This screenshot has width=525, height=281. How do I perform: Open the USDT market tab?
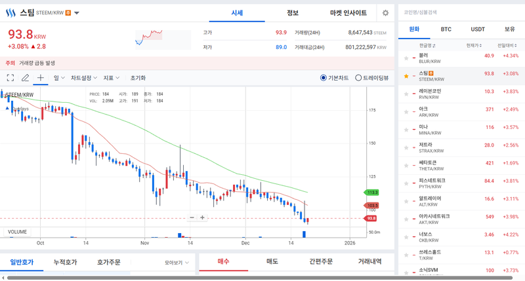(x=478, y=29)
